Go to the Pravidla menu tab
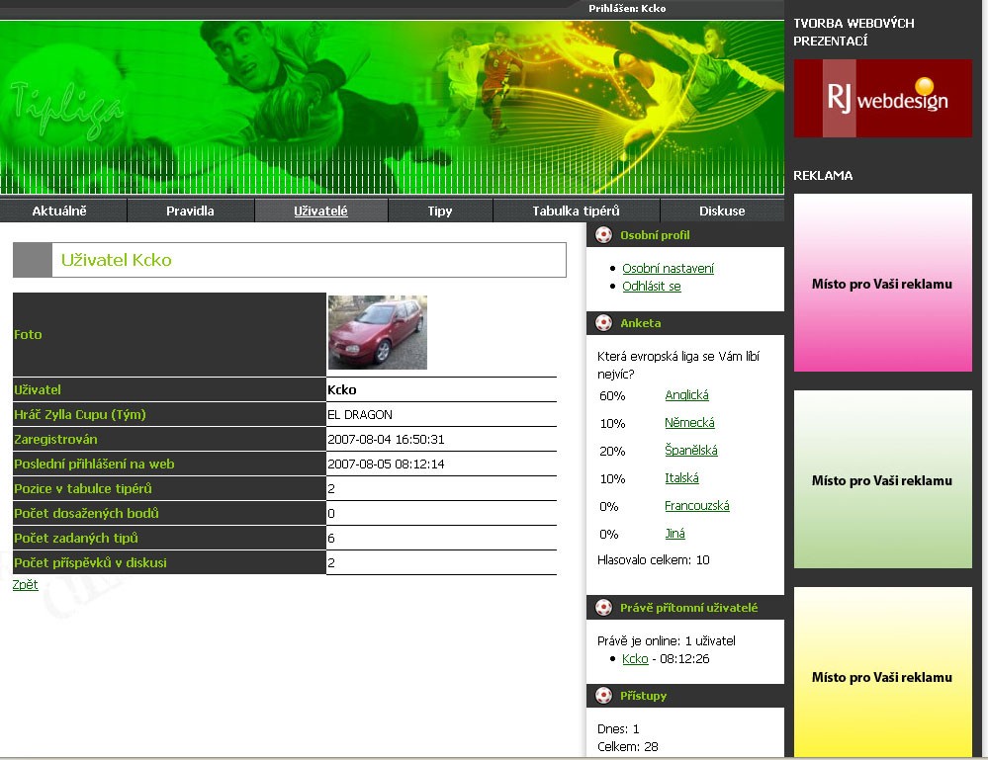 point(190,211)
